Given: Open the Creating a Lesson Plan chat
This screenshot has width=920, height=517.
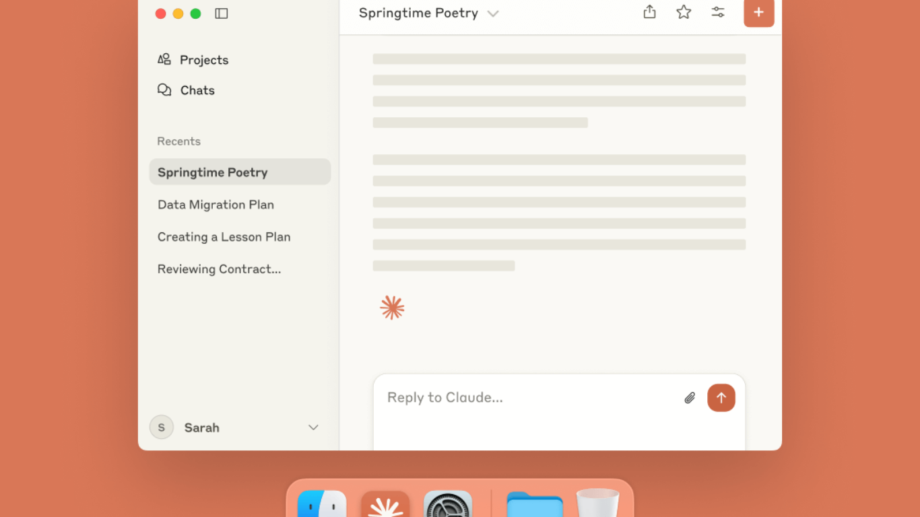Looking at the screenshot, I should [x=224, y=237].
